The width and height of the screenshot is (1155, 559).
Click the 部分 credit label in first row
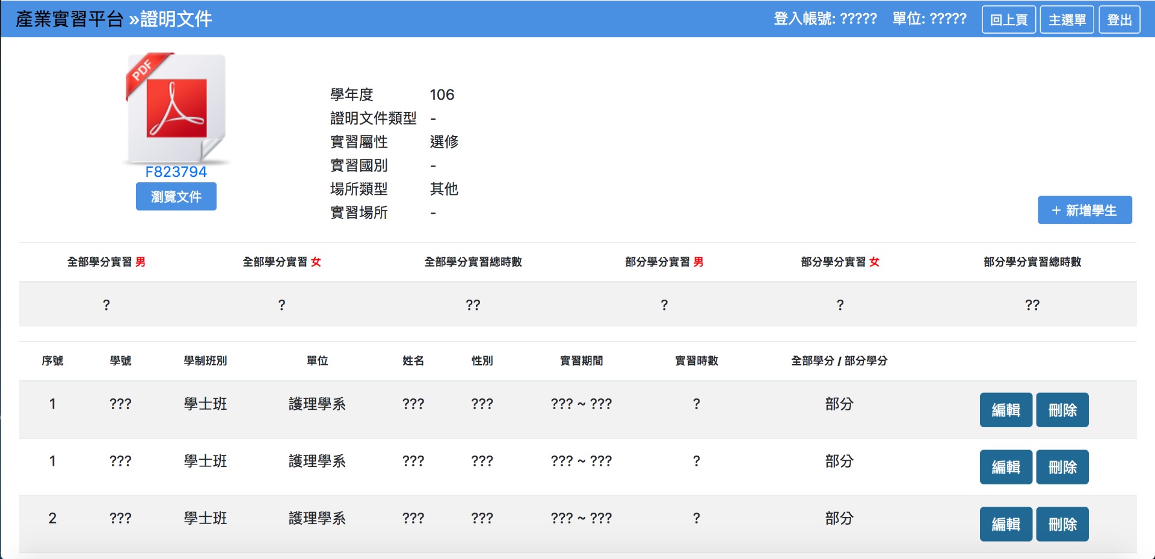[840, 404]
